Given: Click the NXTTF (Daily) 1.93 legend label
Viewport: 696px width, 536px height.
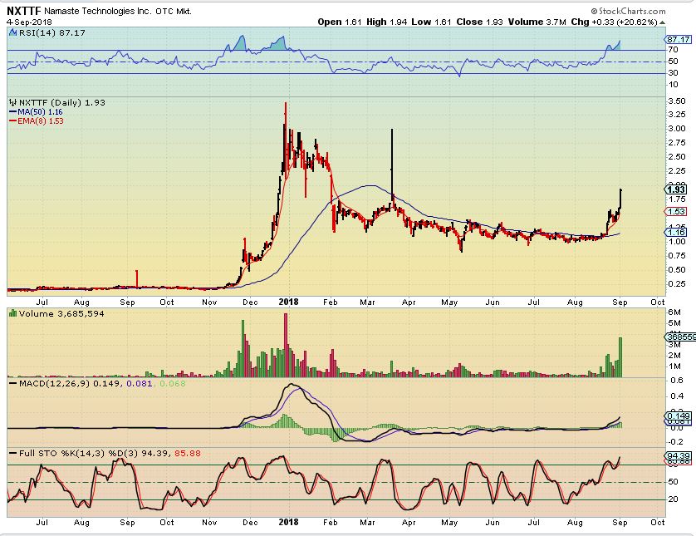Looking at the screenshot, I should [62, 102].
